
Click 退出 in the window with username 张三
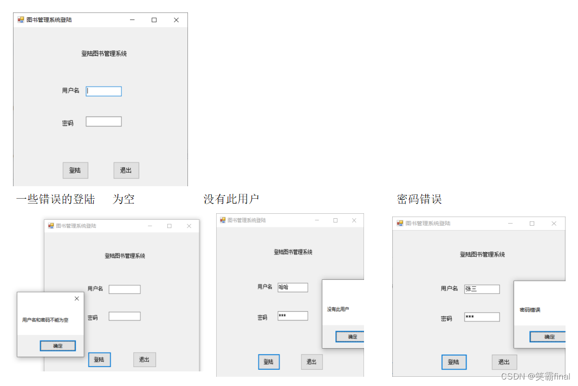pyautogui.click(x=504, y=362)
